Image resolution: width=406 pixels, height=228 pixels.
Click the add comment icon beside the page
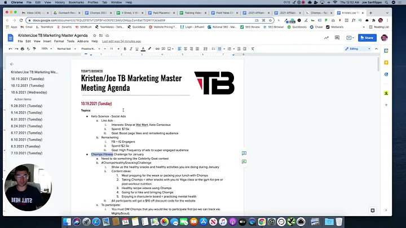pos(244,154)
